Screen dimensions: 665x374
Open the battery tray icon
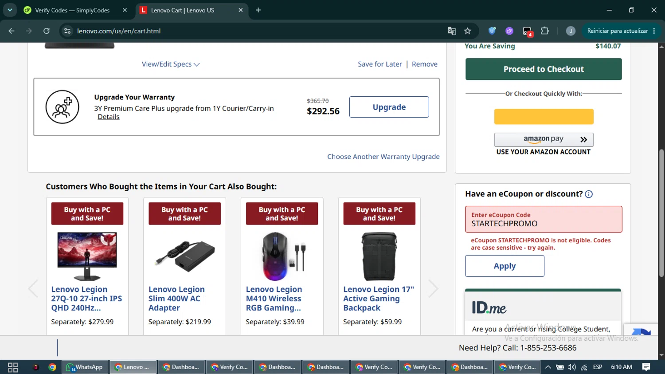pyautogui.click(x=560, y=367)
